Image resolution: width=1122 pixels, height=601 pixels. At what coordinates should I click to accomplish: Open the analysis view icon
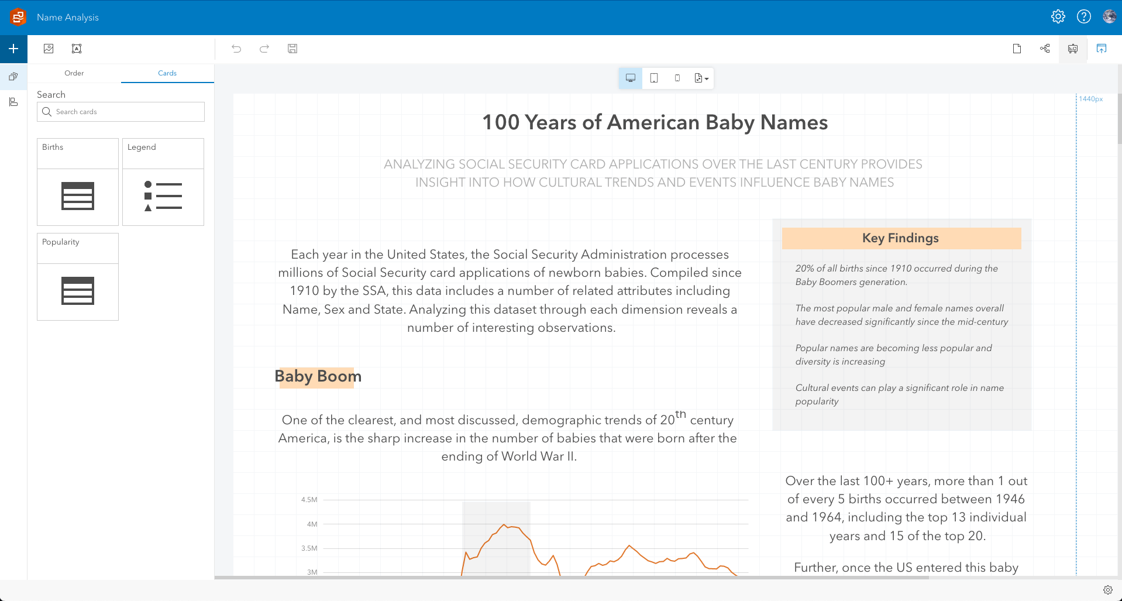tap(1045, 49)
